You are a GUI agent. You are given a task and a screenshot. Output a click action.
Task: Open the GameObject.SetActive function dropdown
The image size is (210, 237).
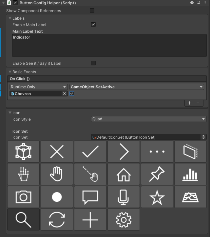pyautogui.click(x=137, y=87)
